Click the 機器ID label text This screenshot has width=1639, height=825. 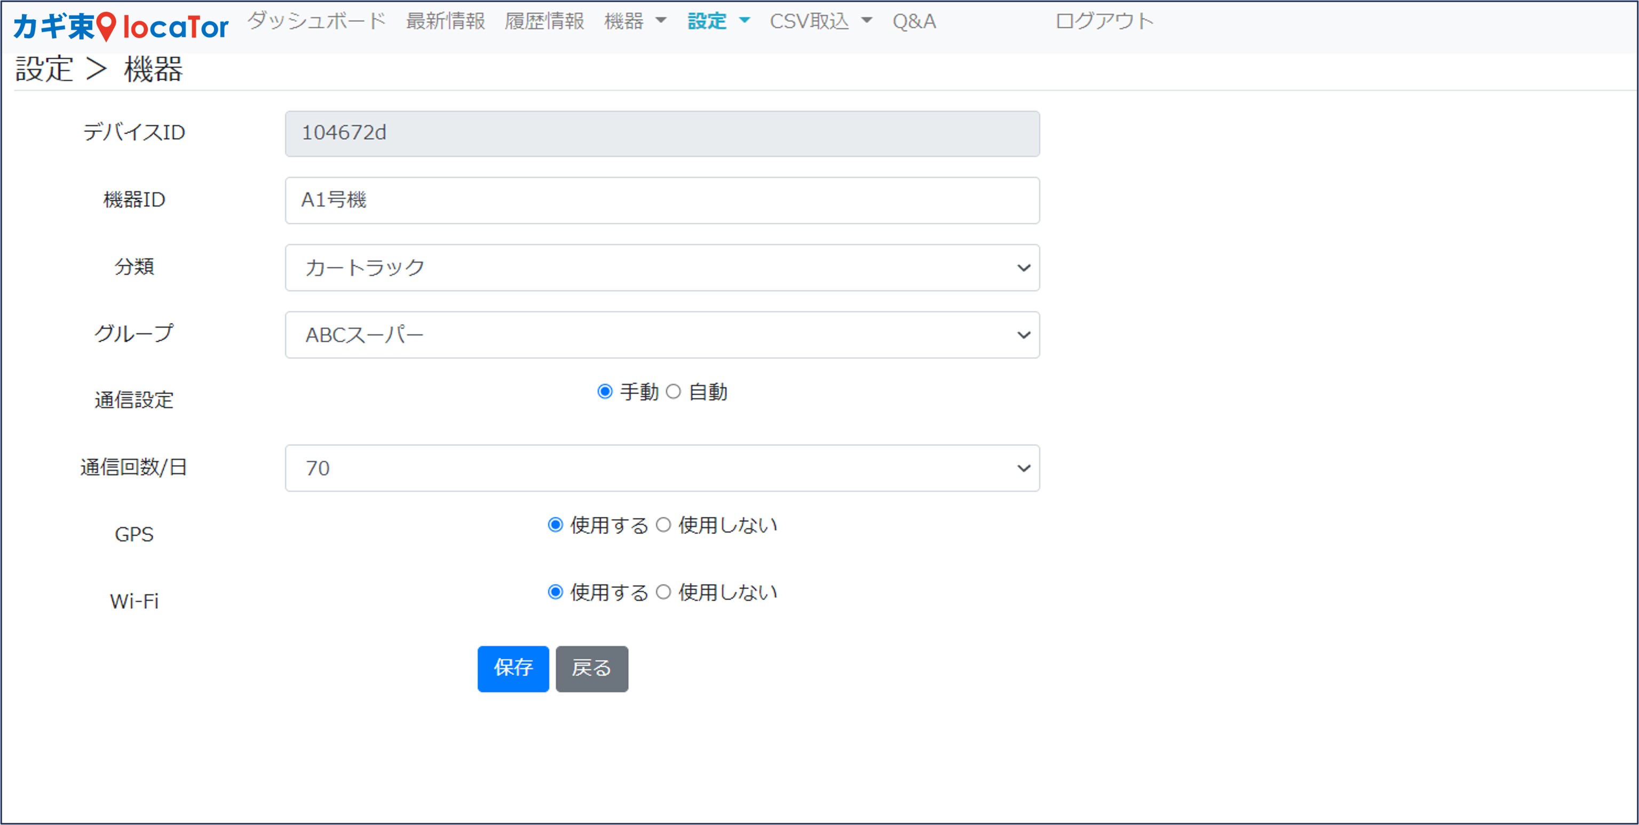click(x=133, y=199)
